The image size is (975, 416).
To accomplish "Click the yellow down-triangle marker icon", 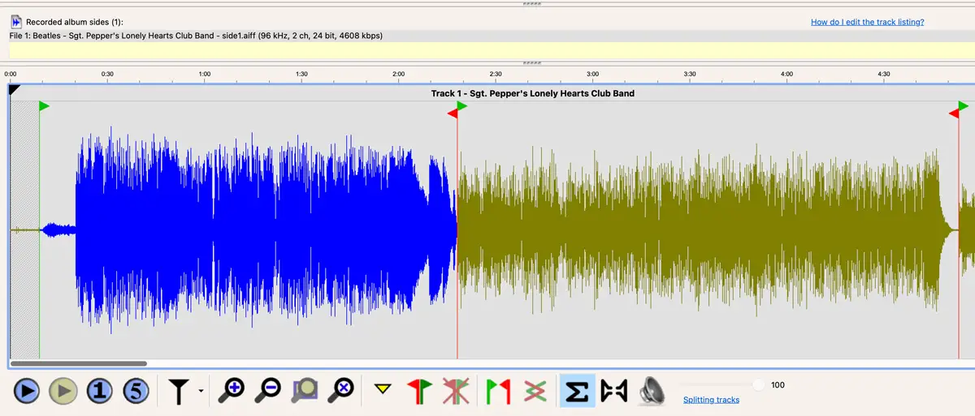I will pos(383,390).
